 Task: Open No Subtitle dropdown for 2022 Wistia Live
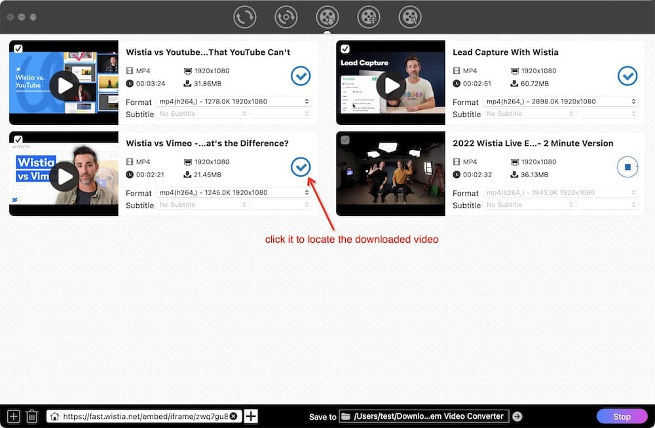point(529,205)
